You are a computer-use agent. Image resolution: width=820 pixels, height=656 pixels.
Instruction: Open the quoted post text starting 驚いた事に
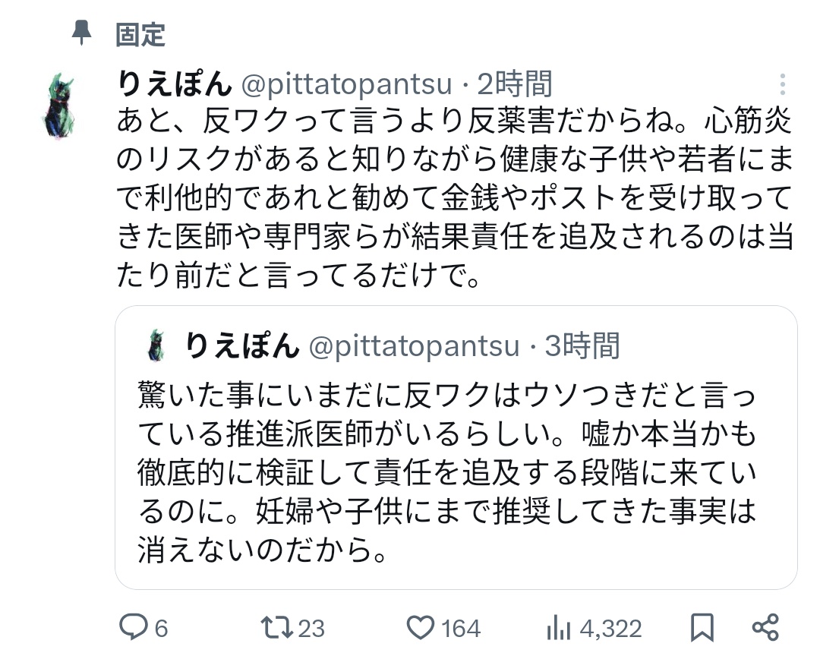point(447,472)
